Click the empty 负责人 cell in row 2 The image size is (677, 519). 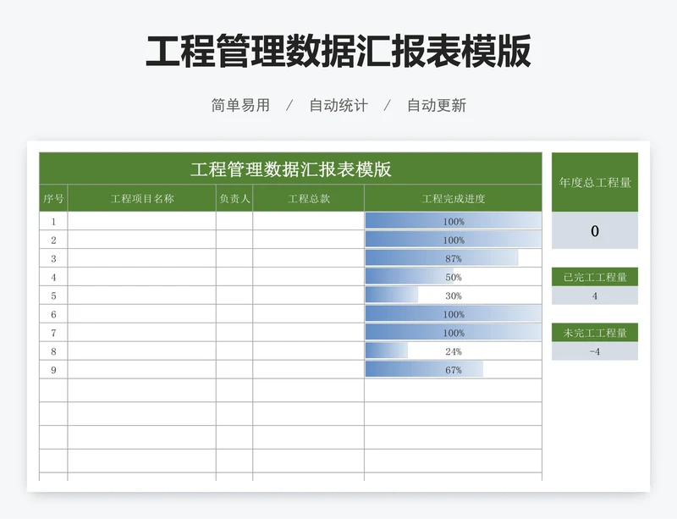click(x=234, y=240)
